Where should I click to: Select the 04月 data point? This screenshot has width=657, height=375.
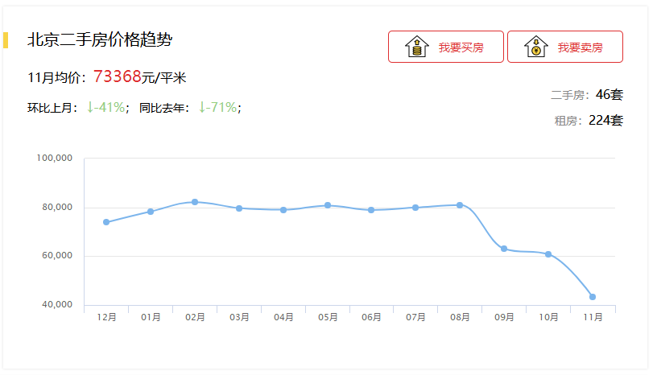(x=283, y=210)
